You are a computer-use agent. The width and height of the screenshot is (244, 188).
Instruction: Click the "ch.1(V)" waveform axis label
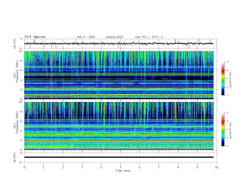(15, 44)
